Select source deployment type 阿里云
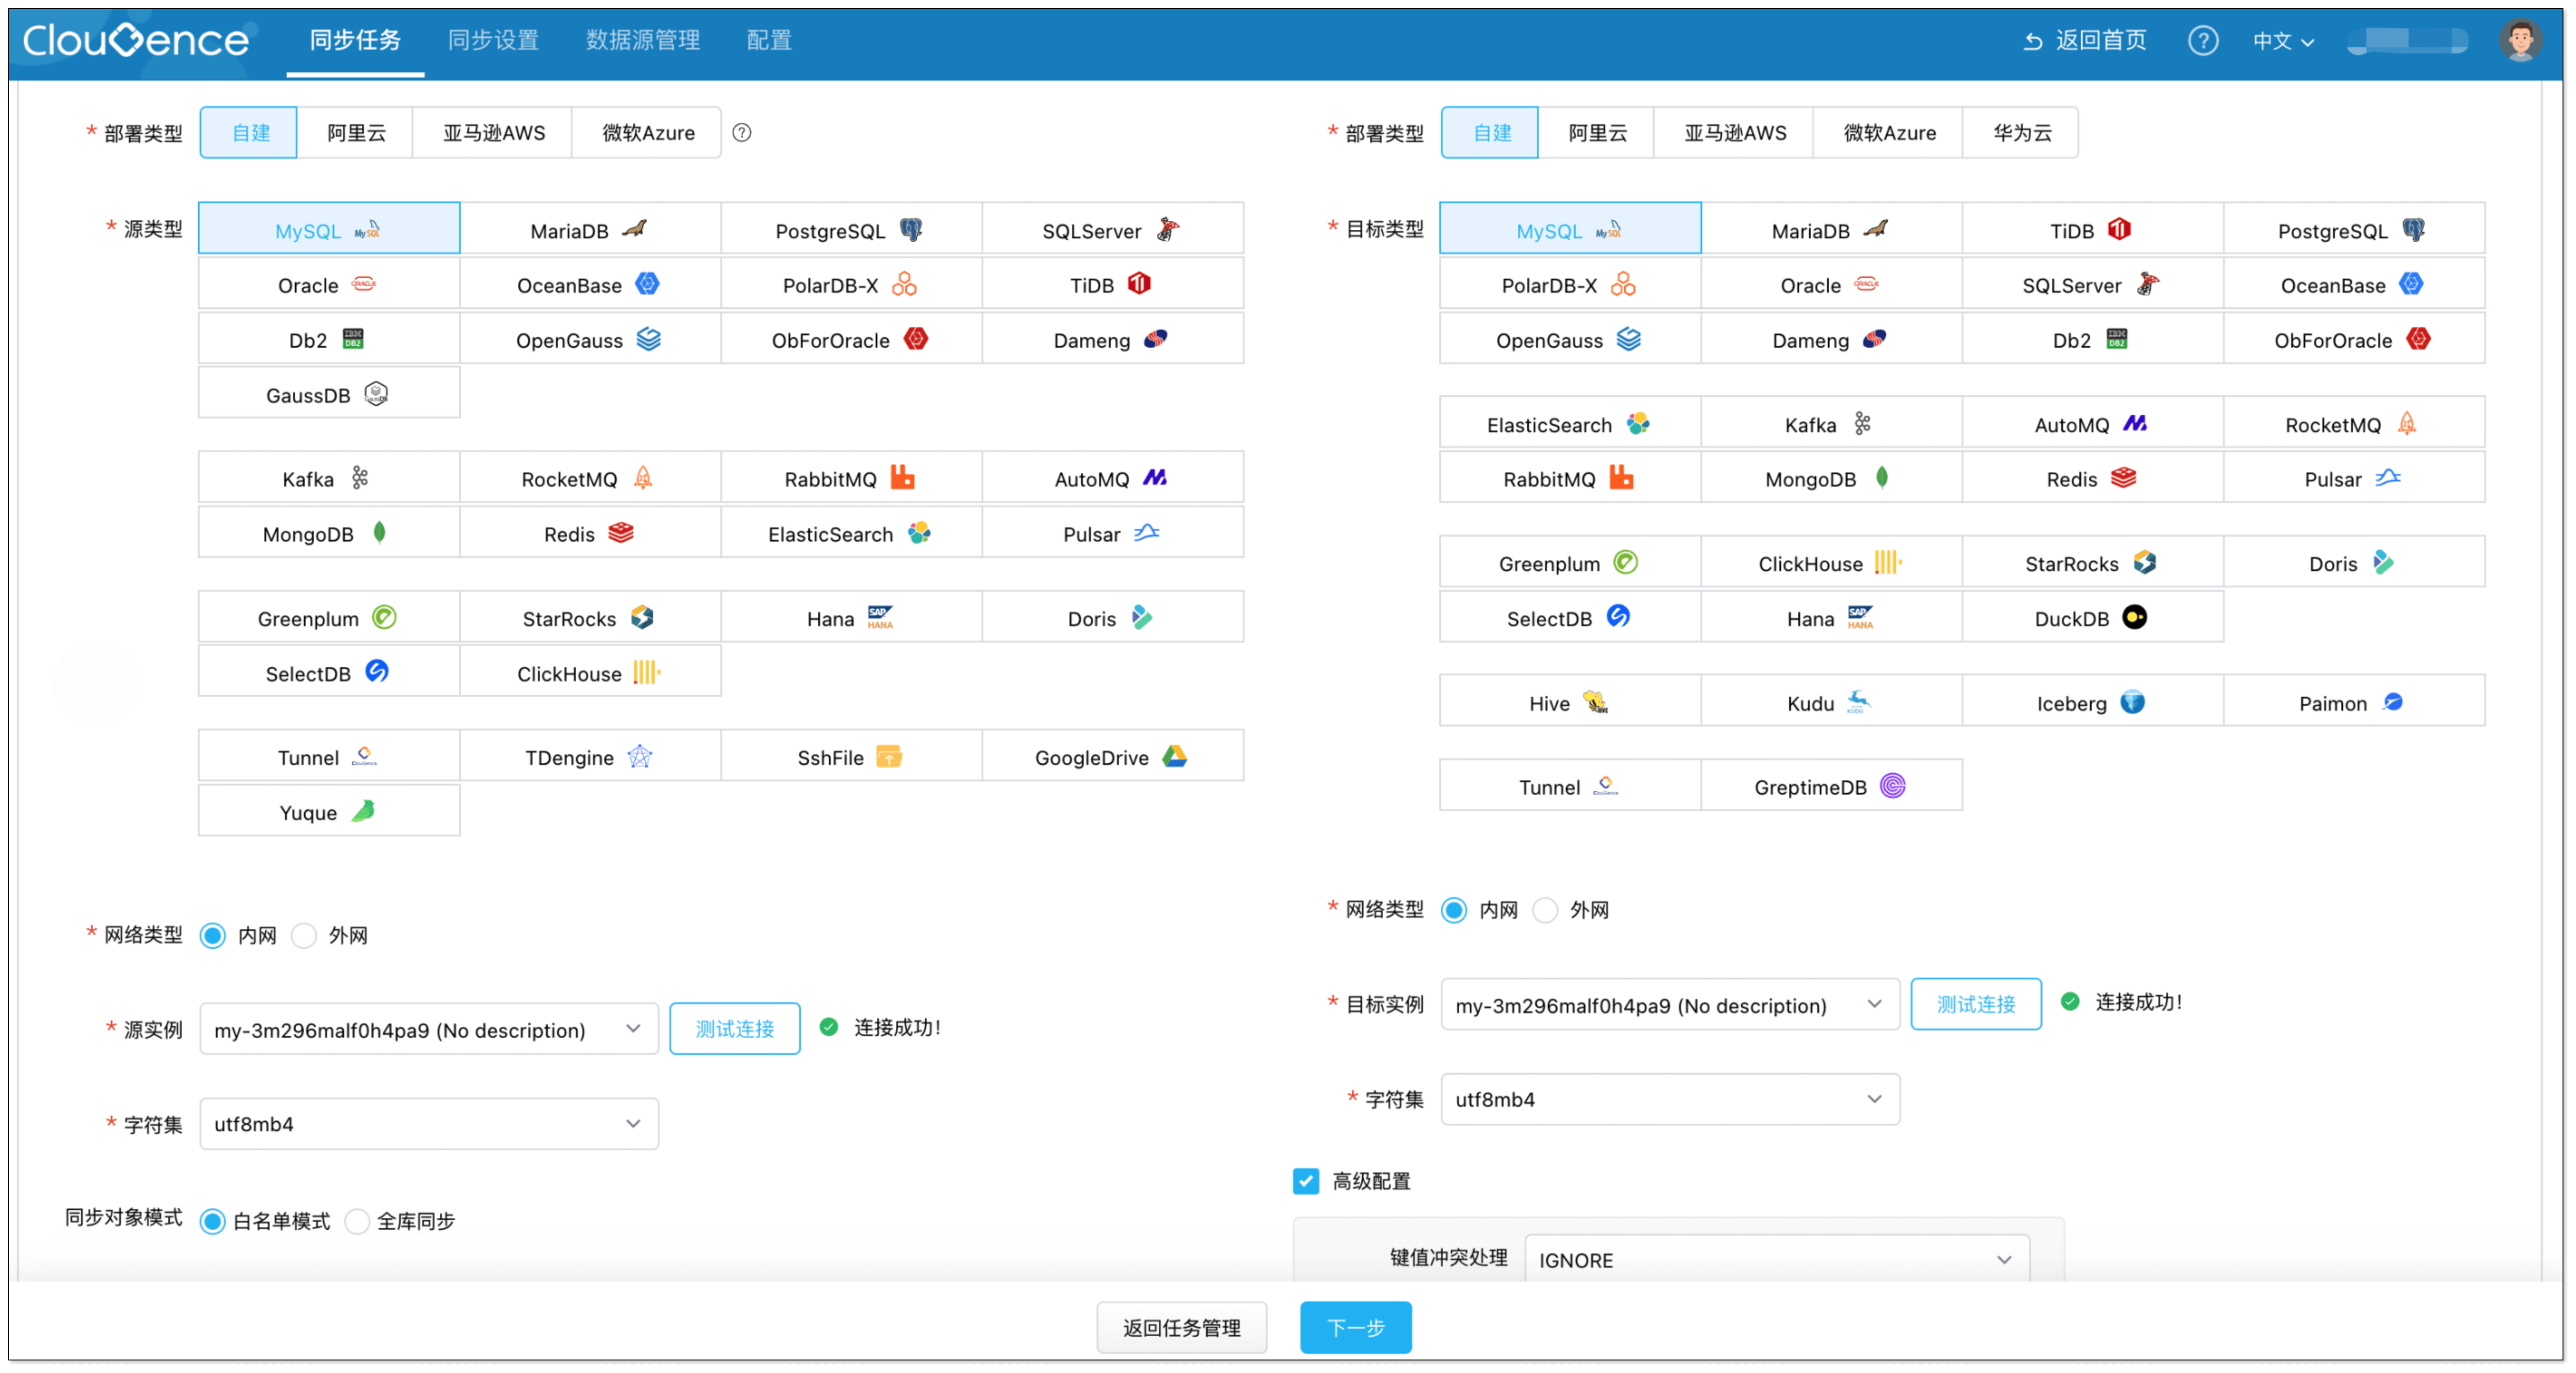This screenshot has width=2576, height=1373. tap(356, 132)
